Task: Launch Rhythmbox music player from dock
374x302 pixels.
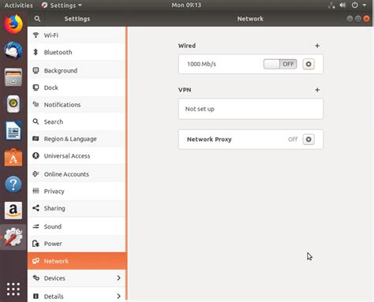Action: pyautogui.click(x=13, y=104)
